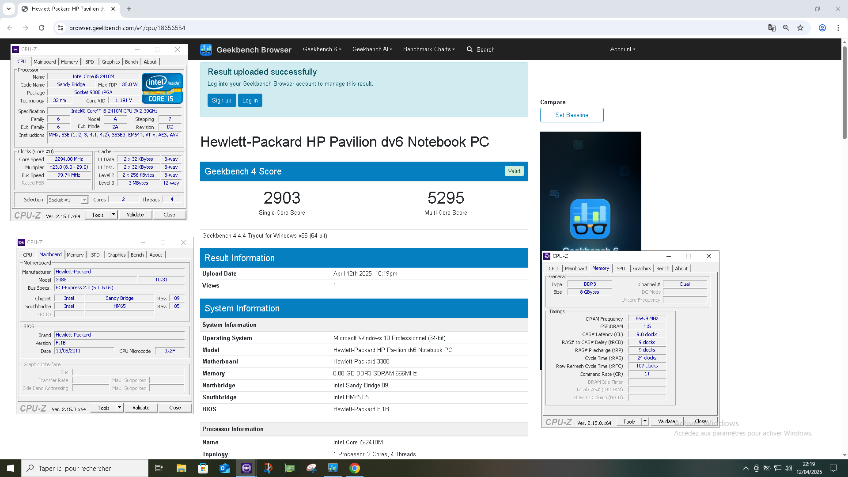Open the notification center icon
Image resolution: width=848 pixels, height=477 pixels.
[x=833, y=468]
